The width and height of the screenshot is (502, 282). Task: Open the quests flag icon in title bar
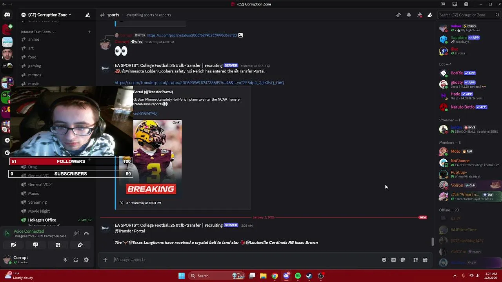pyautogui.click(x=443, y=4)
